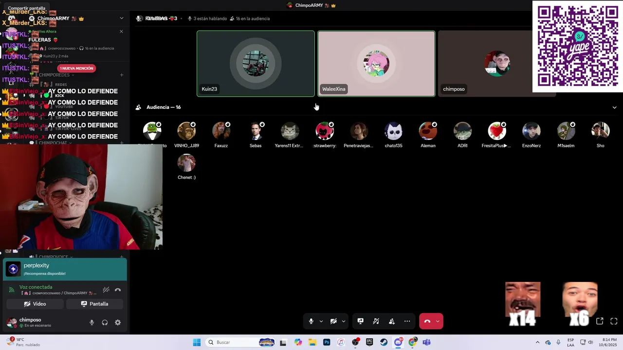
Task: Open the arrow beside the disconnect button
Action: [x=438, y=321]
